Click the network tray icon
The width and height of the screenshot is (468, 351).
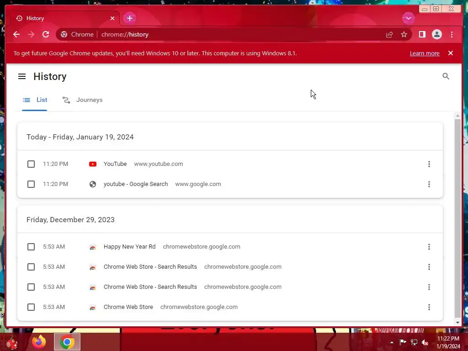tap(414, 342)
